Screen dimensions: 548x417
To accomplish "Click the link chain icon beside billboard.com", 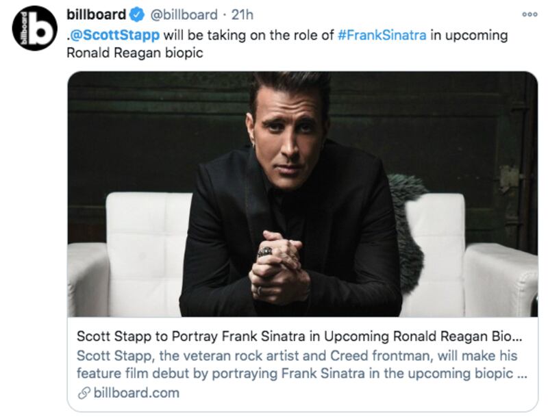I will coord(82,393).
